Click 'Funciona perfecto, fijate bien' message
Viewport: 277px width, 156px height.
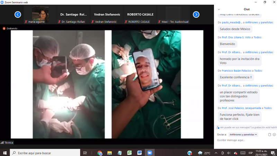click(240, 117)
